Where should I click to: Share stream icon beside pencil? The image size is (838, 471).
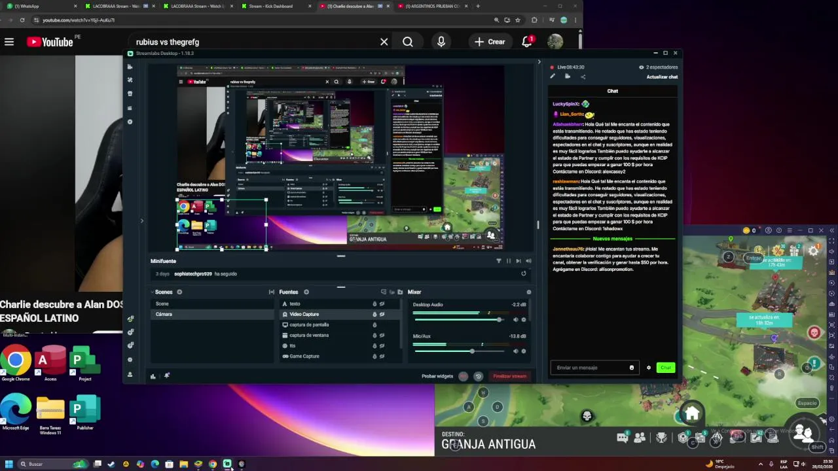(x=583, y=77)
